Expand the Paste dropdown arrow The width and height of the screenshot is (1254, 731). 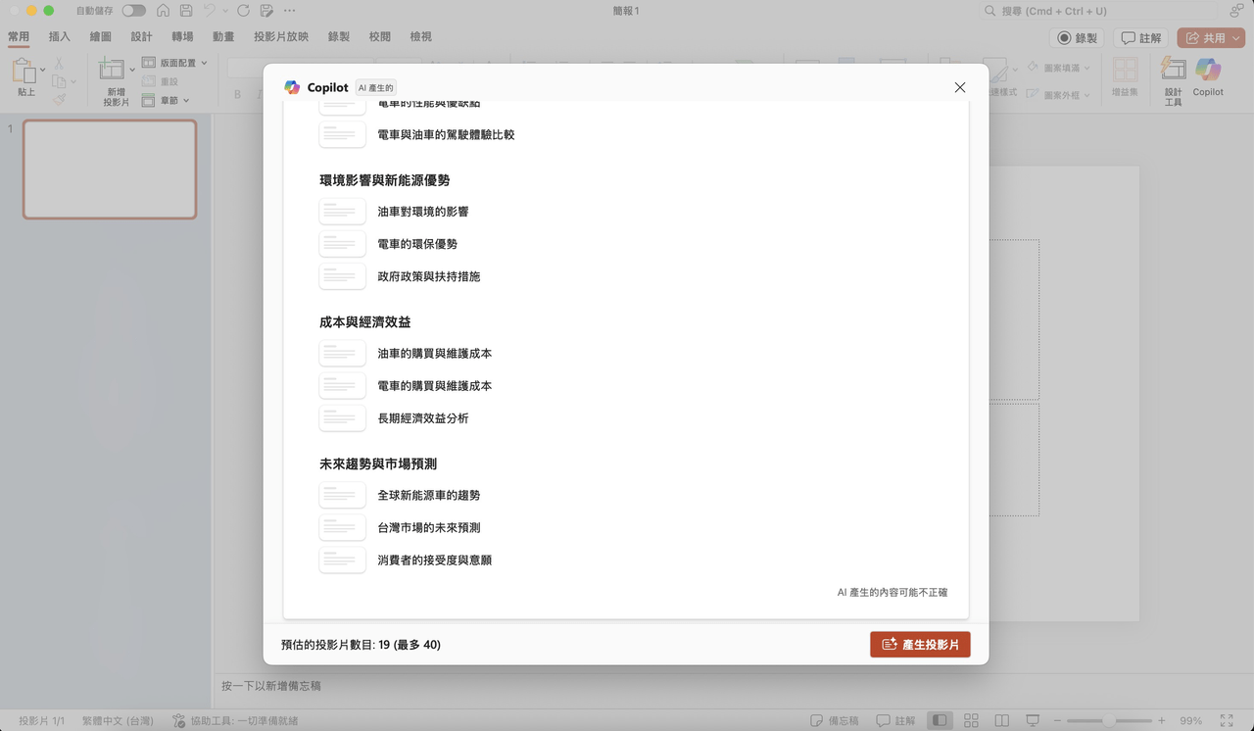[43, 70]
